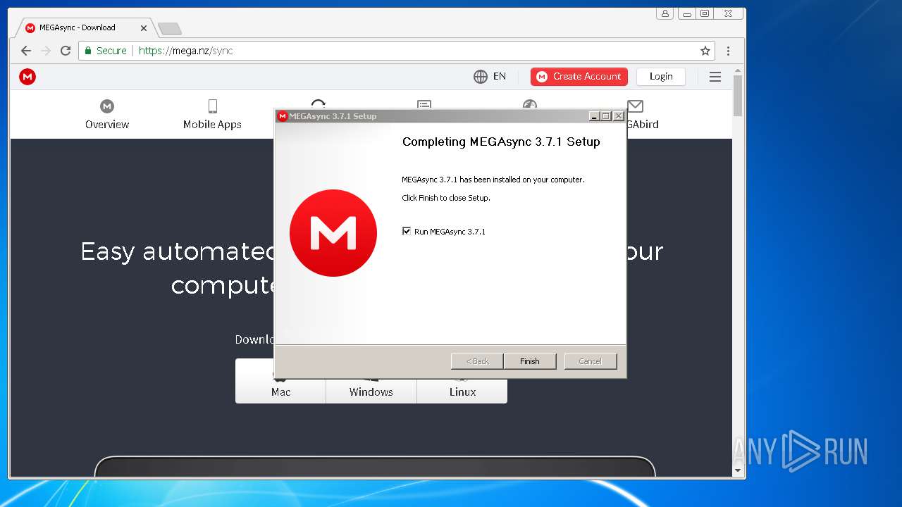Click scrollbar down arrow on page

coord(738,470)
